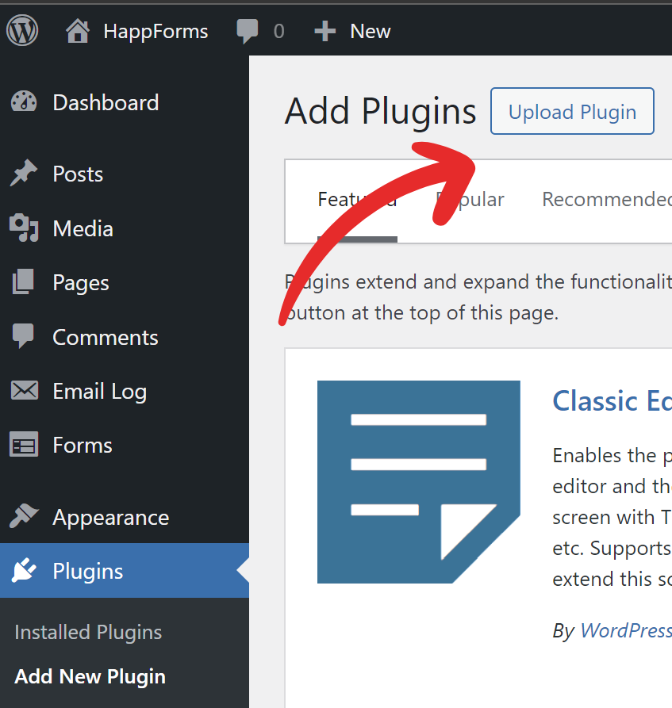The height and width of the screenshot is (708, 672).
Task: Open the Pages menu item
Action: point(81,284)
